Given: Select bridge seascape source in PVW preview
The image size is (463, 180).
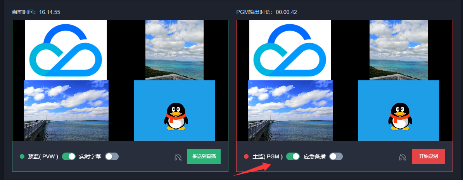Looking at the screenshot, I should tap(66, 110).
